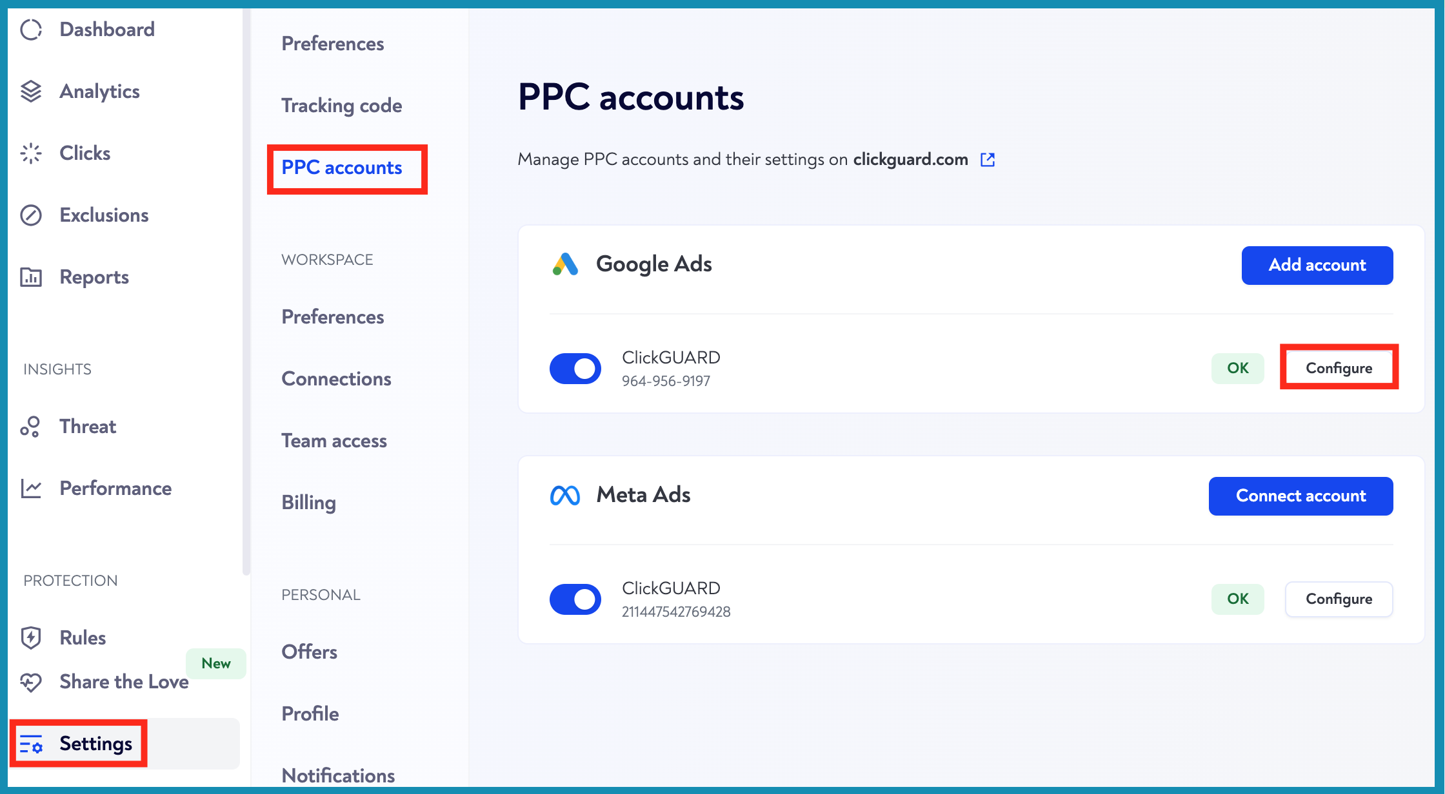Open the Rules protection page
The width and height of the screenshot is (1445, 794).
pos(83,638)
